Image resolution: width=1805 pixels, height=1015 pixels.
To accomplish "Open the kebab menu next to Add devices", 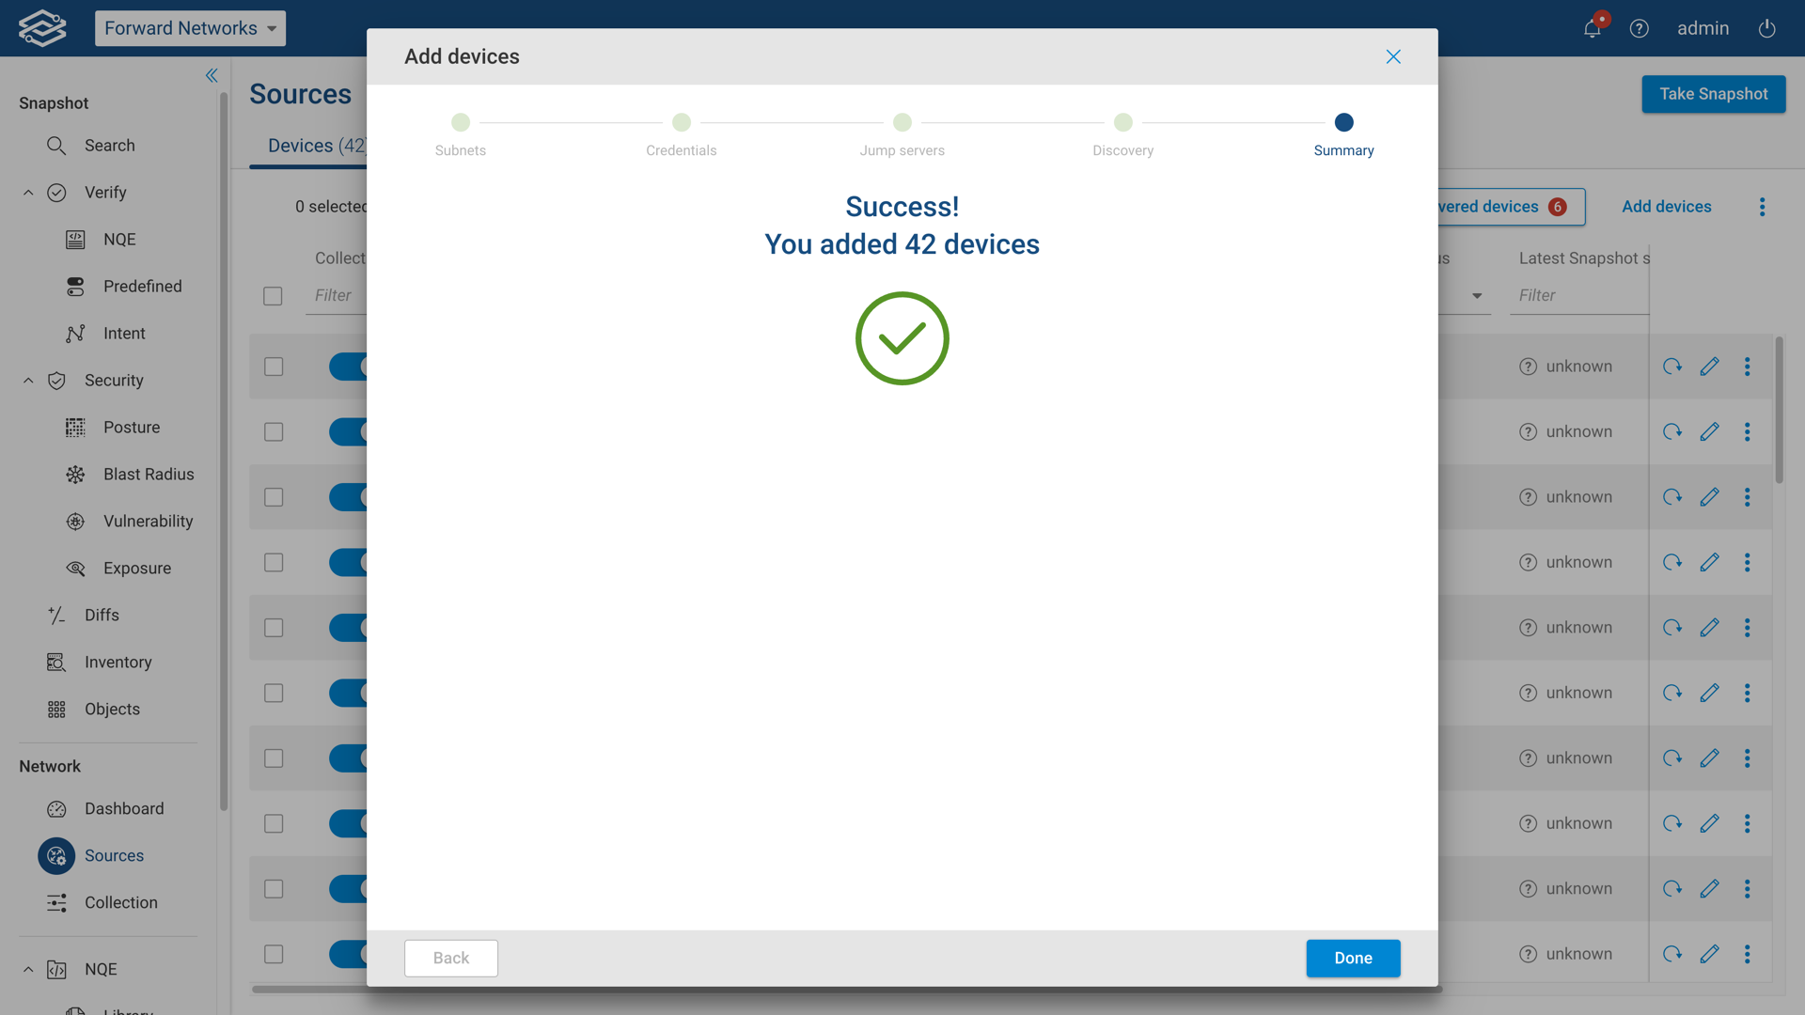I will pos(1762,207).
